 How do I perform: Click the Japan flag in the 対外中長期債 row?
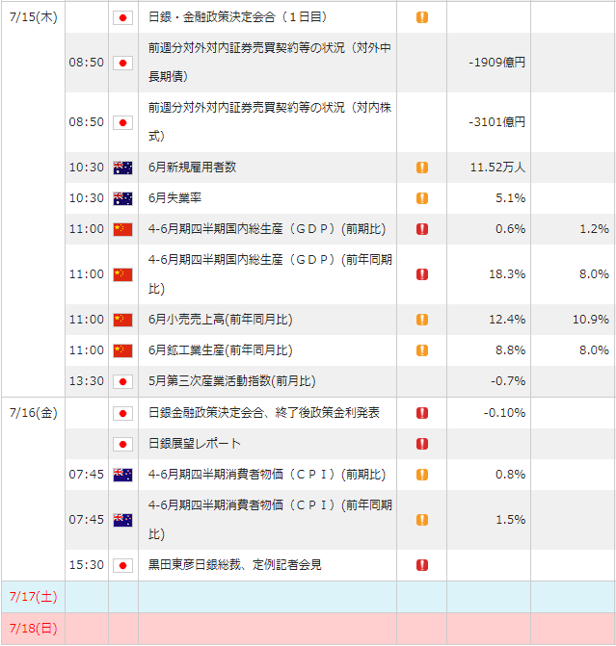point(123,63)
